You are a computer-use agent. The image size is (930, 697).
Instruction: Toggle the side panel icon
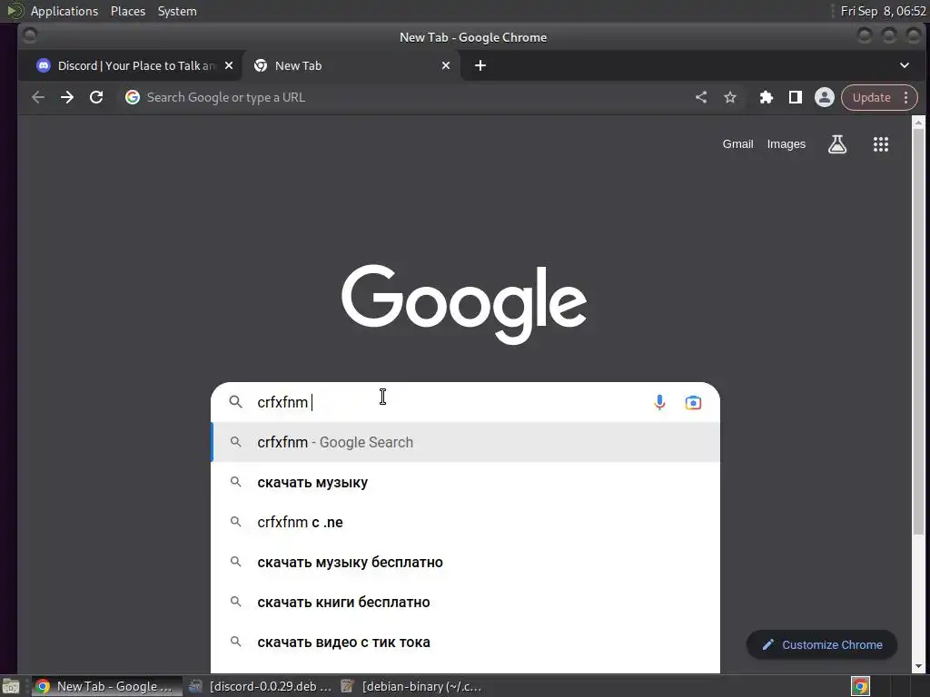796,97
